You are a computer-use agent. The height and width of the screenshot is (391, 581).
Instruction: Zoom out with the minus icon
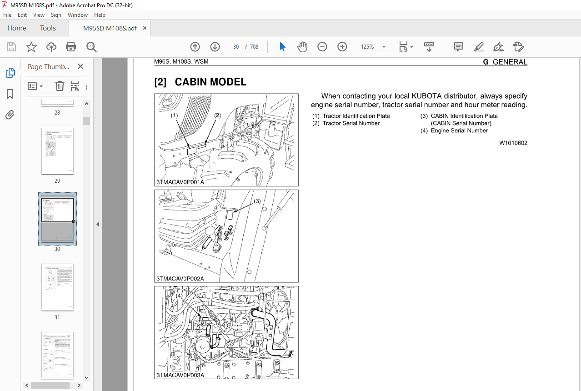(x=322, y=47)
